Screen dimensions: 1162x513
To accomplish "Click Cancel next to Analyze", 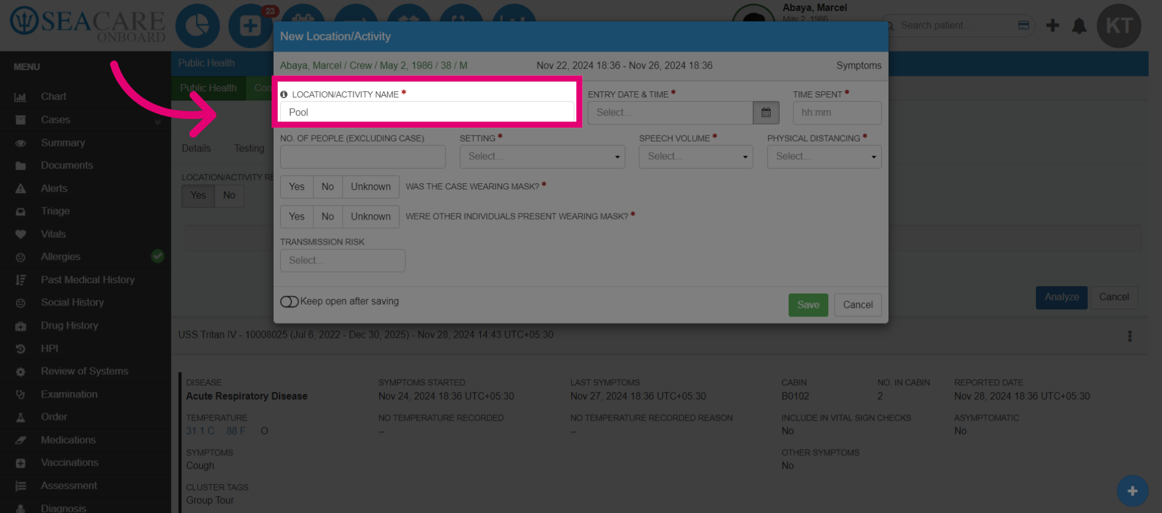I will pos(1114,298).
